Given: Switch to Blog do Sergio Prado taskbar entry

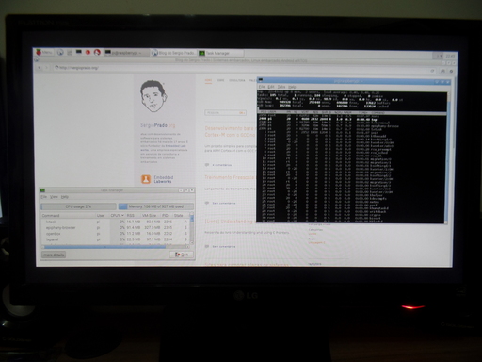Looking at the screenshot, I should pyautogui.click(x=173, y=53).
